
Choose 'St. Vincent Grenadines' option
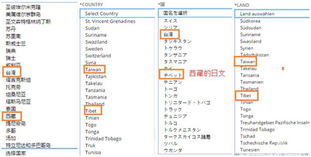click(110, 21)
